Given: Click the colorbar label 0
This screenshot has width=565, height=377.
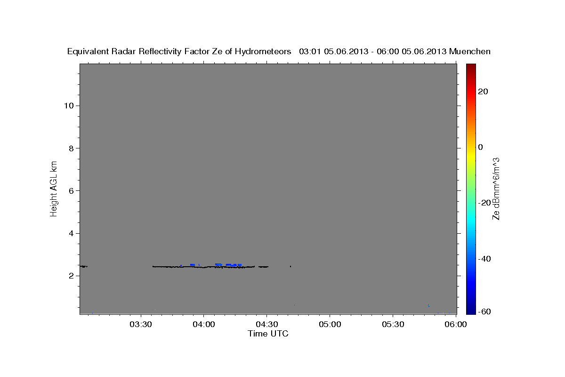Looking at the screenshot, I should (x=481, y=147).
